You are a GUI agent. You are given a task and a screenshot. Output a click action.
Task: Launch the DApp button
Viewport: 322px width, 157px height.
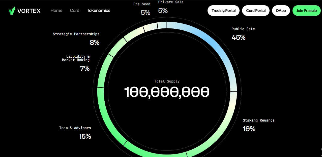(281, 11)
